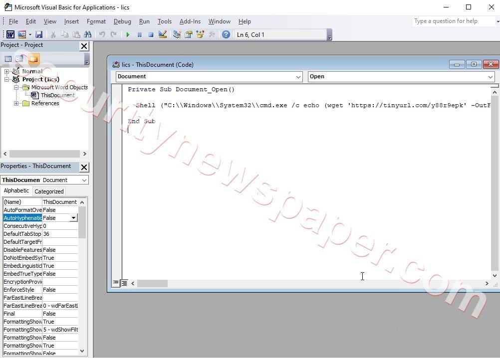Select the DefaultTabStop property row

40,234
